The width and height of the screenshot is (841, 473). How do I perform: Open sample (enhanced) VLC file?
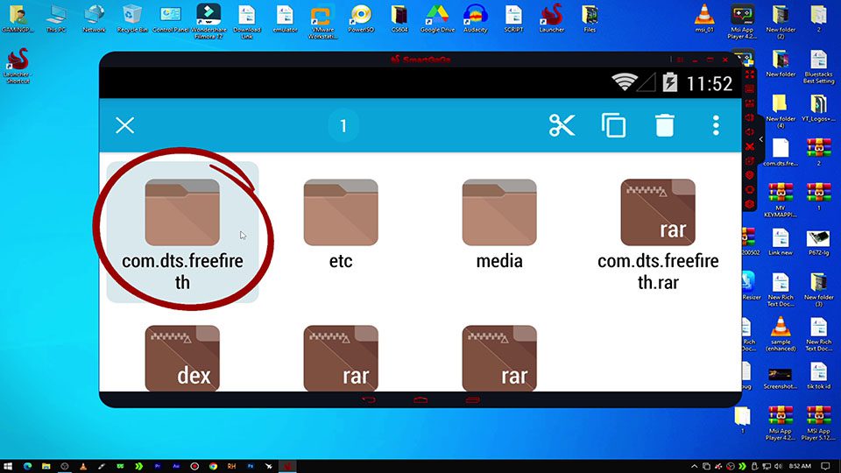coord(781,334)
